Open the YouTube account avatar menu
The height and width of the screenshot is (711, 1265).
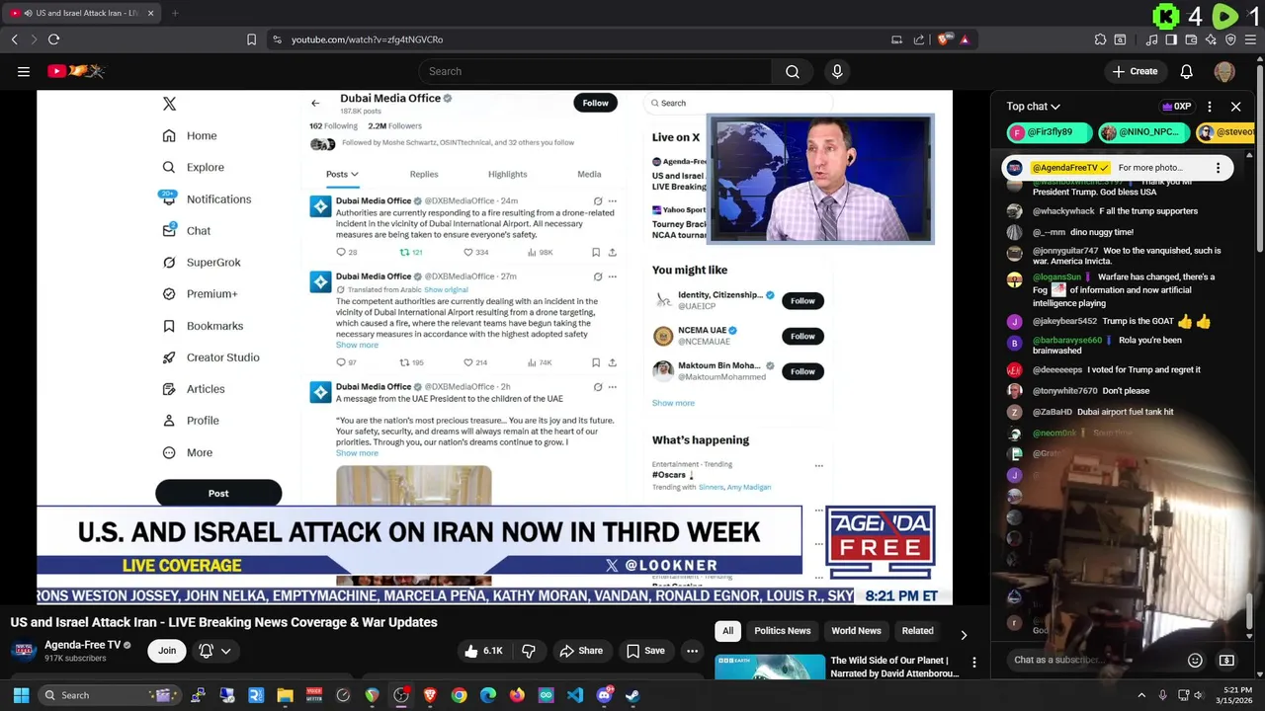coord(1224,71)
